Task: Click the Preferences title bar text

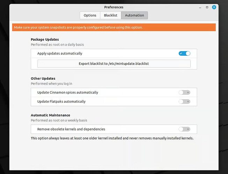Action: [113, 7]
